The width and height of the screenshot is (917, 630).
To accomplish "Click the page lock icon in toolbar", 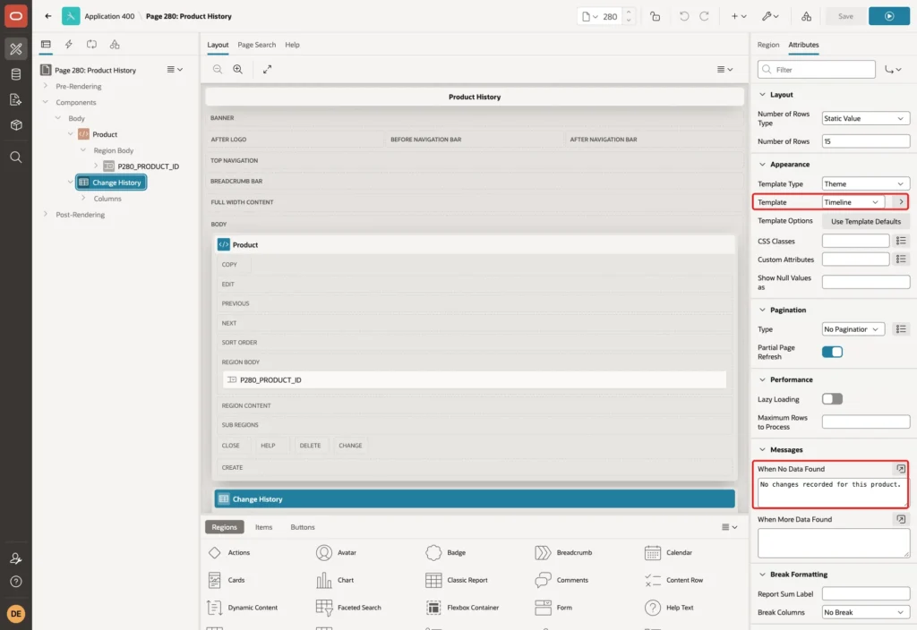I will [655, 16].
